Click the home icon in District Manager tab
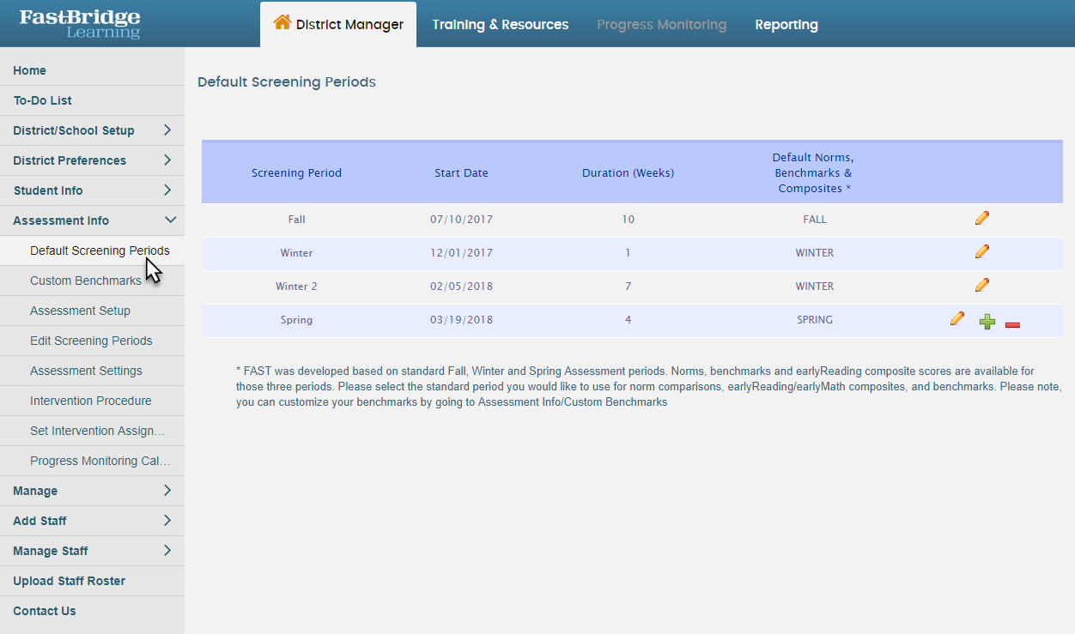 (282, 22)
